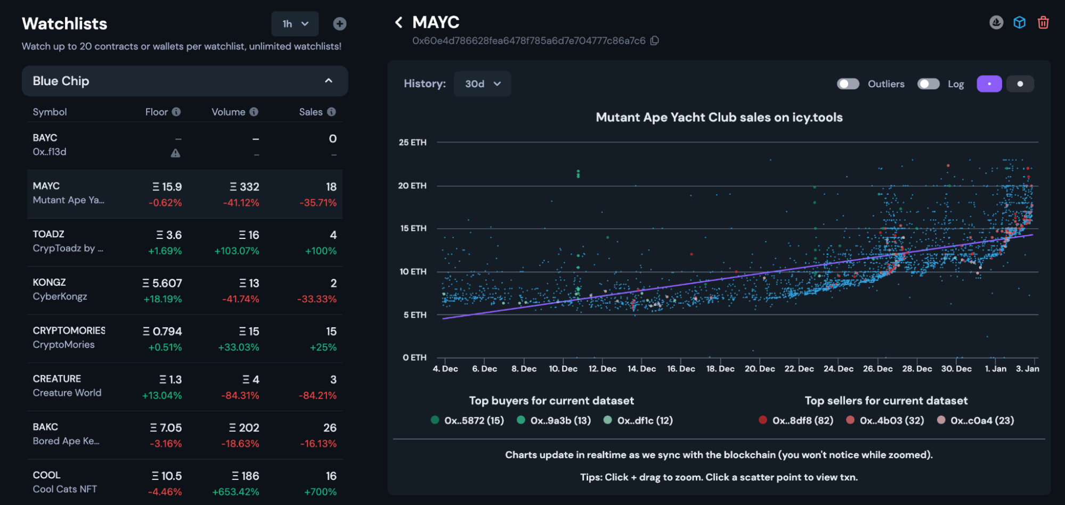Click the Floor column header
Viewport: 1065px width, 505px height.
point(157,112)
